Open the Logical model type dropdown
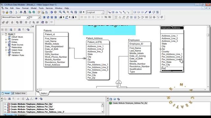 (x=103, y=12)
